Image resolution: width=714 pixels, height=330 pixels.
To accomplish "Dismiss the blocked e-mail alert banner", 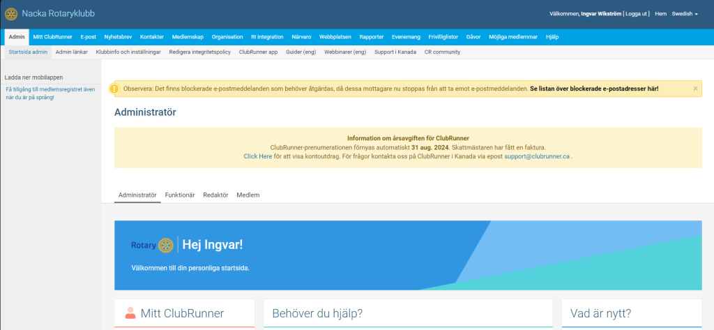I will click(695, 89).
